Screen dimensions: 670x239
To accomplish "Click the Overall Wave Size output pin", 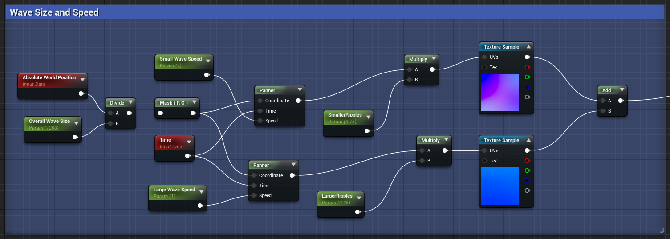I will pyautogui.click(x=75, y=137).
